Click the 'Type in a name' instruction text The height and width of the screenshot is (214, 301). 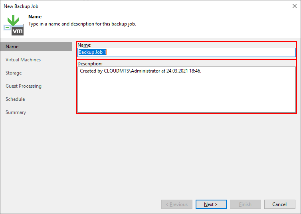(82, 24)
